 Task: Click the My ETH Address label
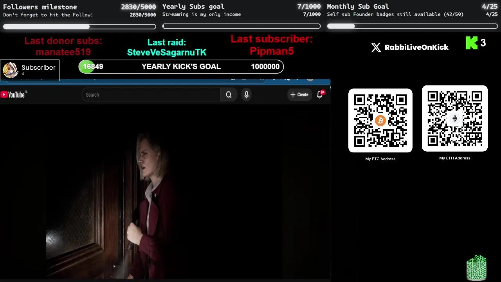pos(455,158)
